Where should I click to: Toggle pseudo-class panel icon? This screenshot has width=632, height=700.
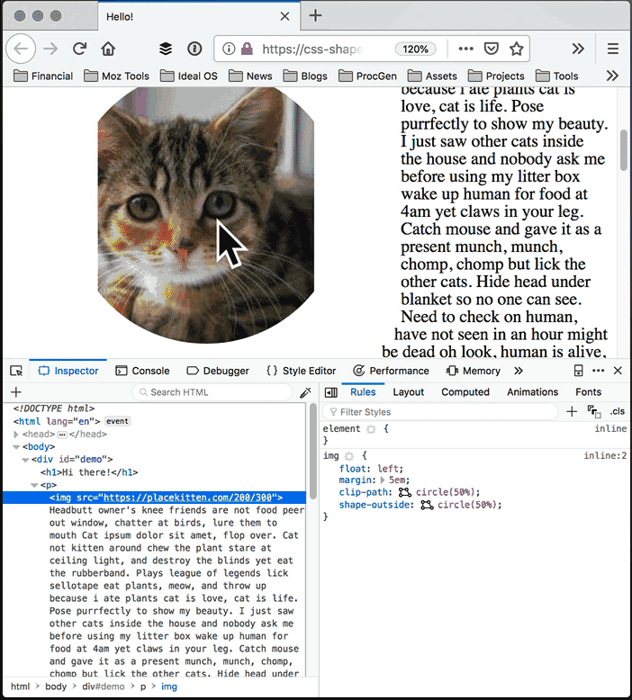pyautogui.click(x=594, y=411)
